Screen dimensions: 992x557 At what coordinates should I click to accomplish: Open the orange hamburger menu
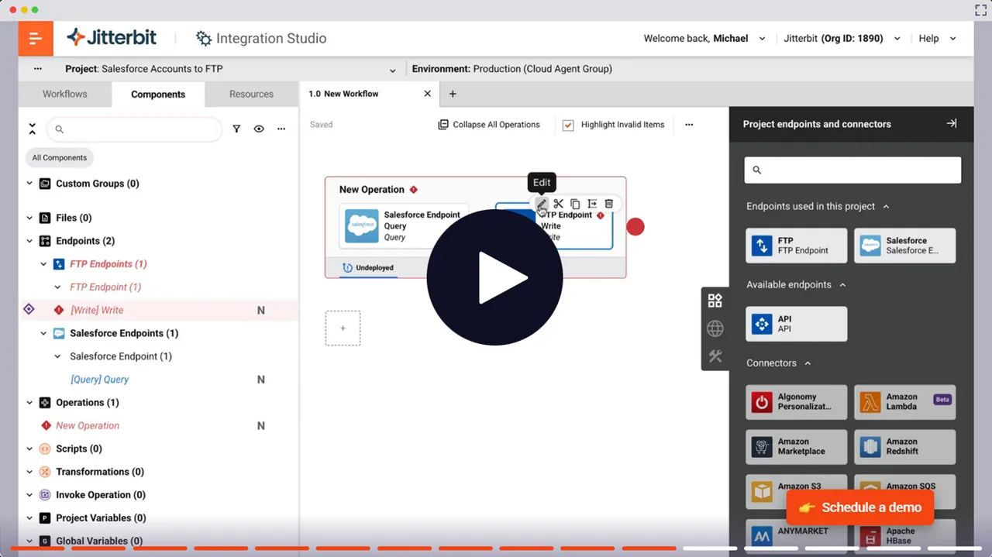36,39
